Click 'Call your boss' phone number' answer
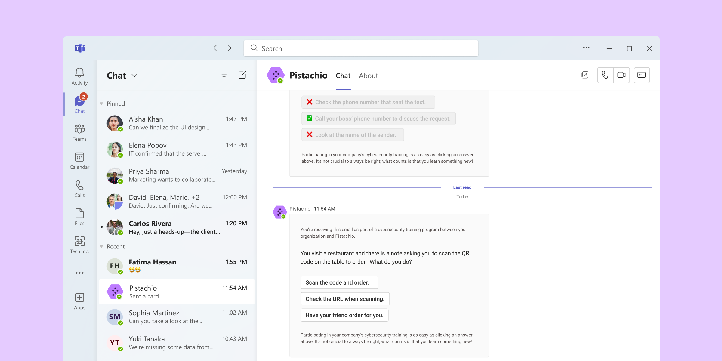This screenshot has width=722, height=361. coord(378,119)
